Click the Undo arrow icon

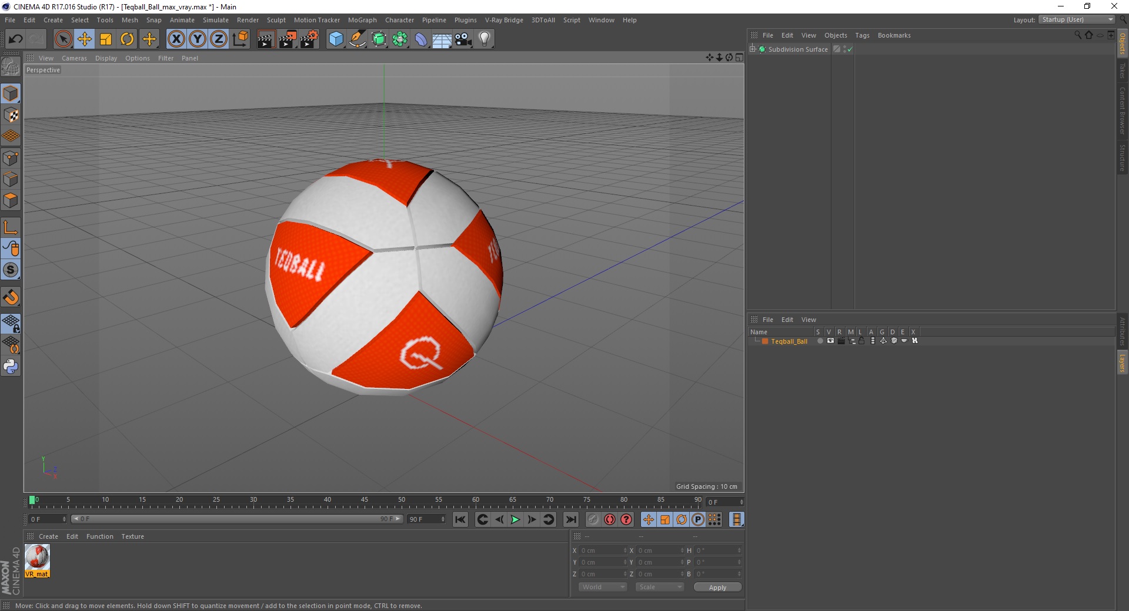click(x=16, y=39)
